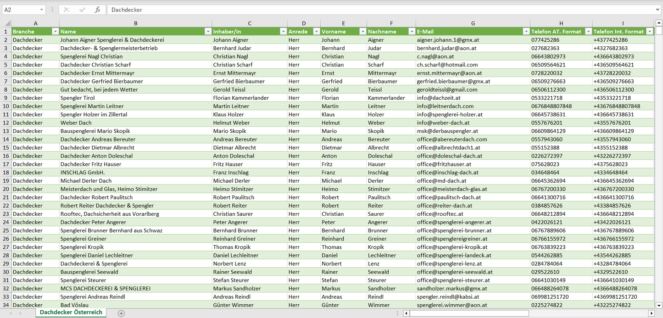The image size is (663, 318).
Task: Open the Anrede column filter dropdown
Action: point(316,32)
